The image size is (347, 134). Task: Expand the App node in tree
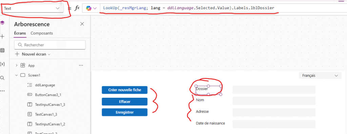click(x=16, y=65)
